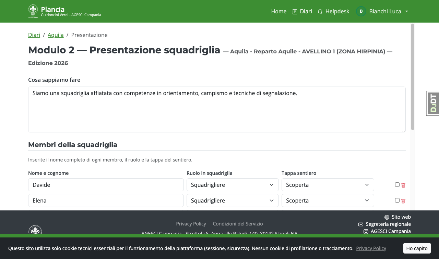Open Elena's Tappa sentiero dropdown
The image size is (439, 259).
pos(328,200)
